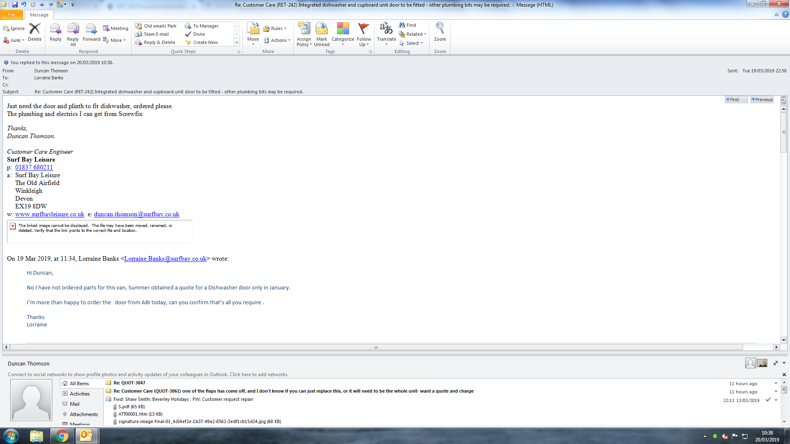Open the duncan.thomson@surfbay.co.uk email link
Image resolution: width=790 pixels, height=444 pixels.
click(137, 214)
